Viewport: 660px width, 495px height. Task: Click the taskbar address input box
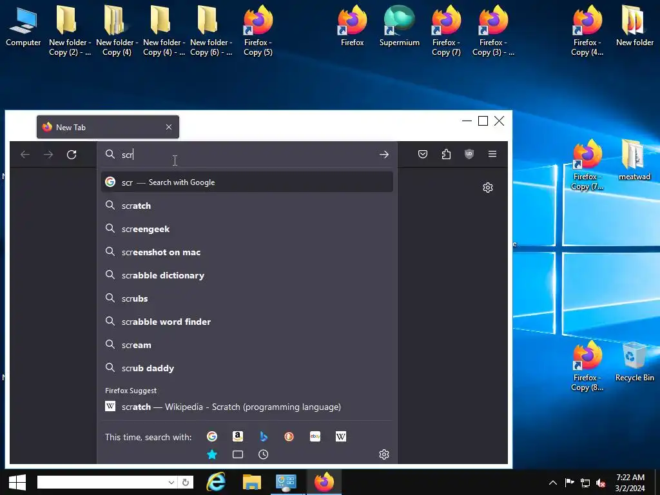pyautogui.click(x=102, y=482)
